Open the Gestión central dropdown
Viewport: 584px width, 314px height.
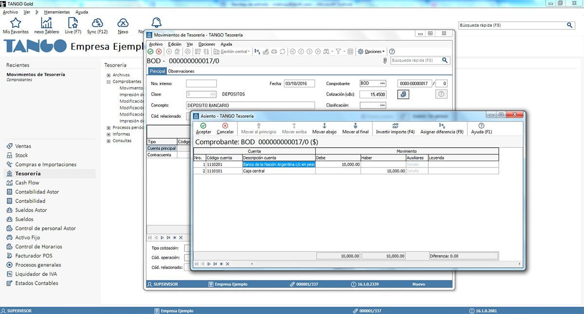[x=232, y=52]
